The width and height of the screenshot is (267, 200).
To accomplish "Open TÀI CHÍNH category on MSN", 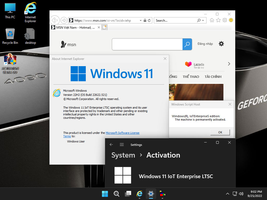I will tap(213, 77).
